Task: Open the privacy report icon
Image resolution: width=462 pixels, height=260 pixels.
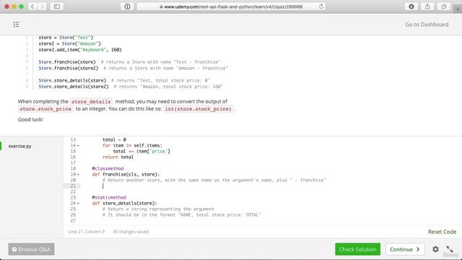Action: [127, 6]
